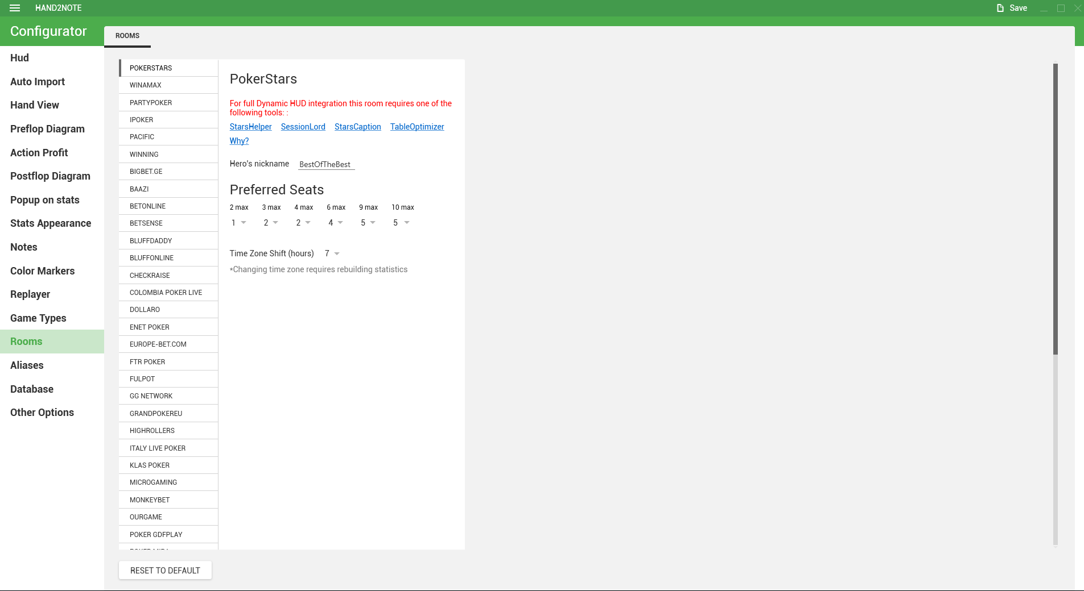
Task: Click the Why? link
Action: [x=239, y=141]
